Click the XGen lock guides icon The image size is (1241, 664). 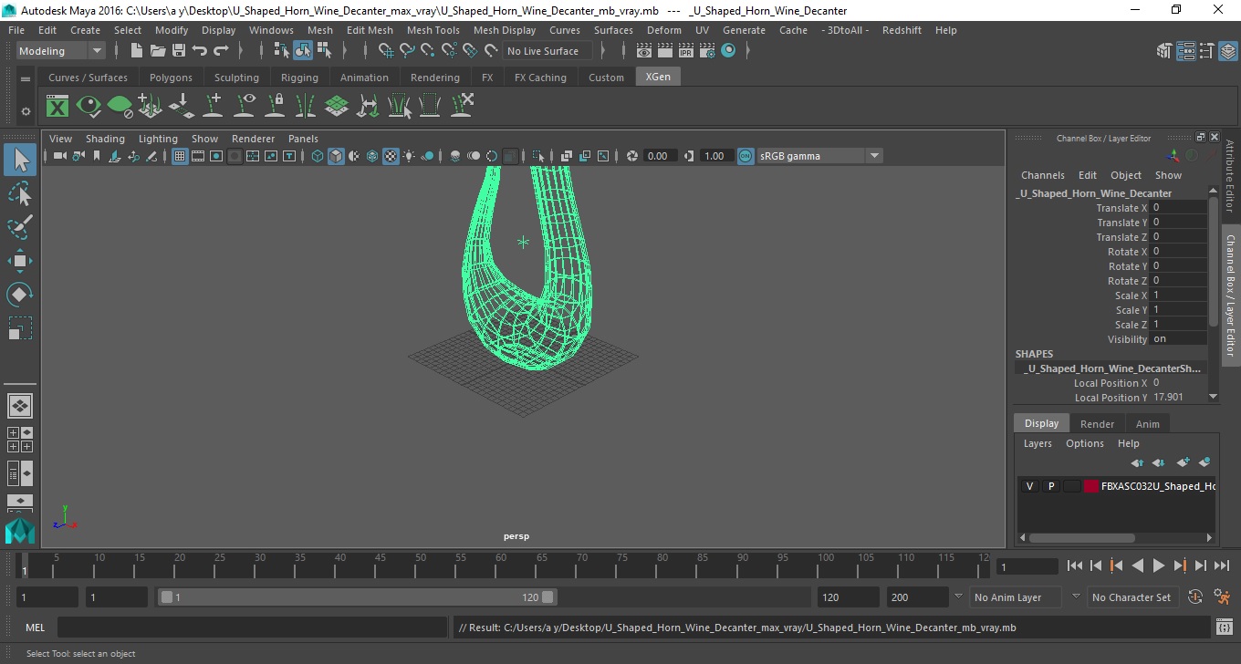coord(275,106)
